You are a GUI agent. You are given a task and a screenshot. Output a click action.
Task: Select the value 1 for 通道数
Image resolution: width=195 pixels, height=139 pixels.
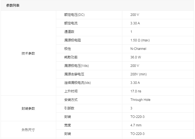coord(131,32)
